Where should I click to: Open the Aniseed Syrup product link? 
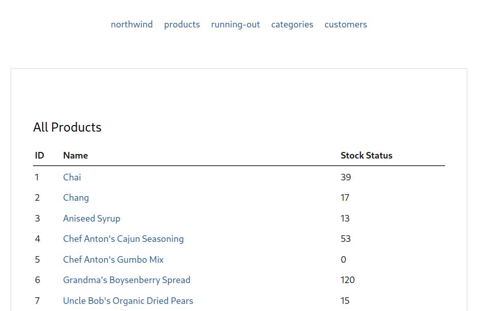tap(92, 219)
